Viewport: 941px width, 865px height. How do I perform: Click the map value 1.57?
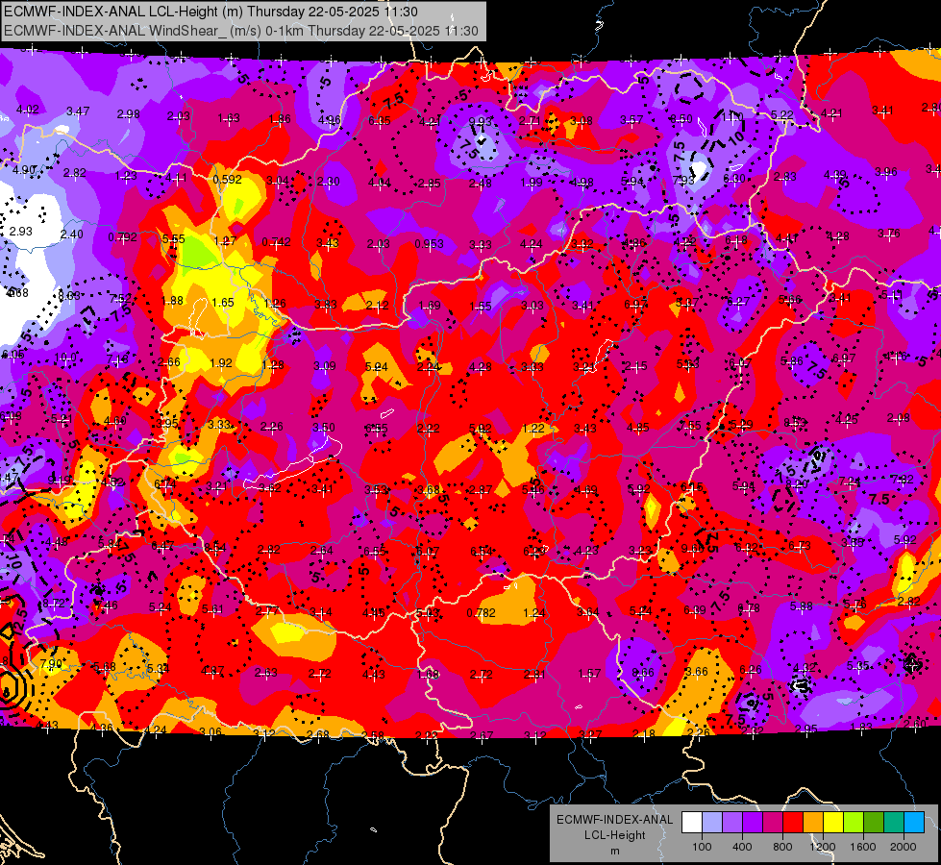pos(589,674)
